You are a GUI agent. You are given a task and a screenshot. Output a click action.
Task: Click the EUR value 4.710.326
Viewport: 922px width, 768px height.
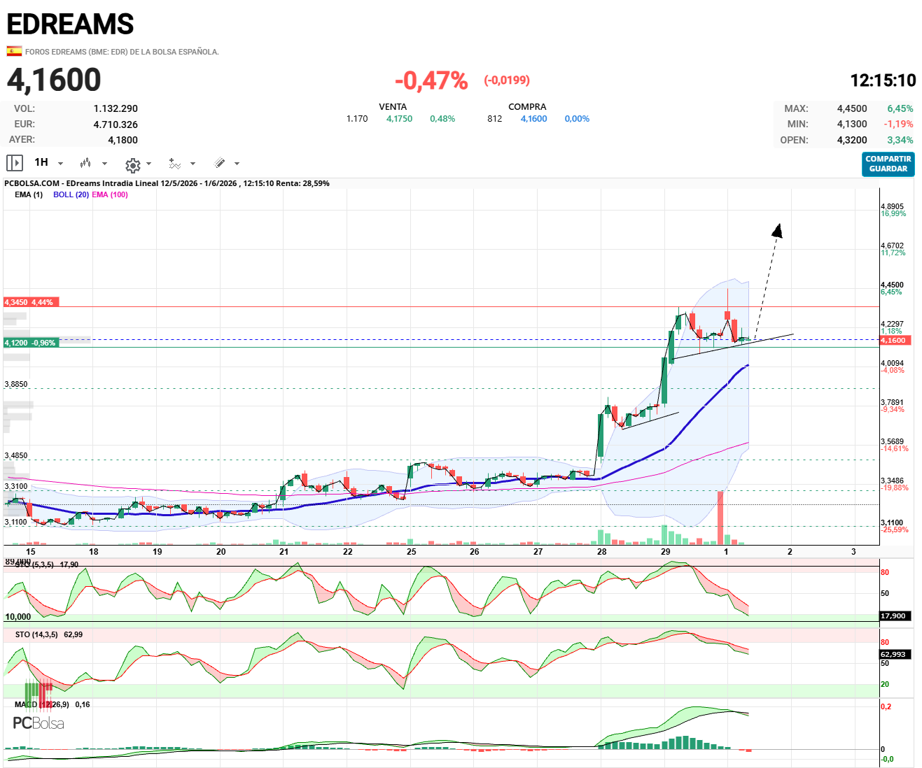click(x=116, y=125)
